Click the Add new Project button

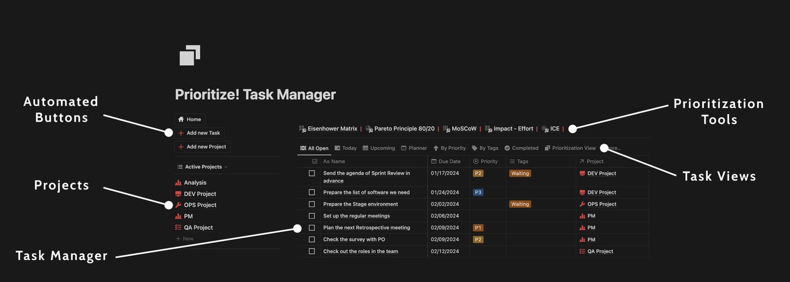[202, 147]
